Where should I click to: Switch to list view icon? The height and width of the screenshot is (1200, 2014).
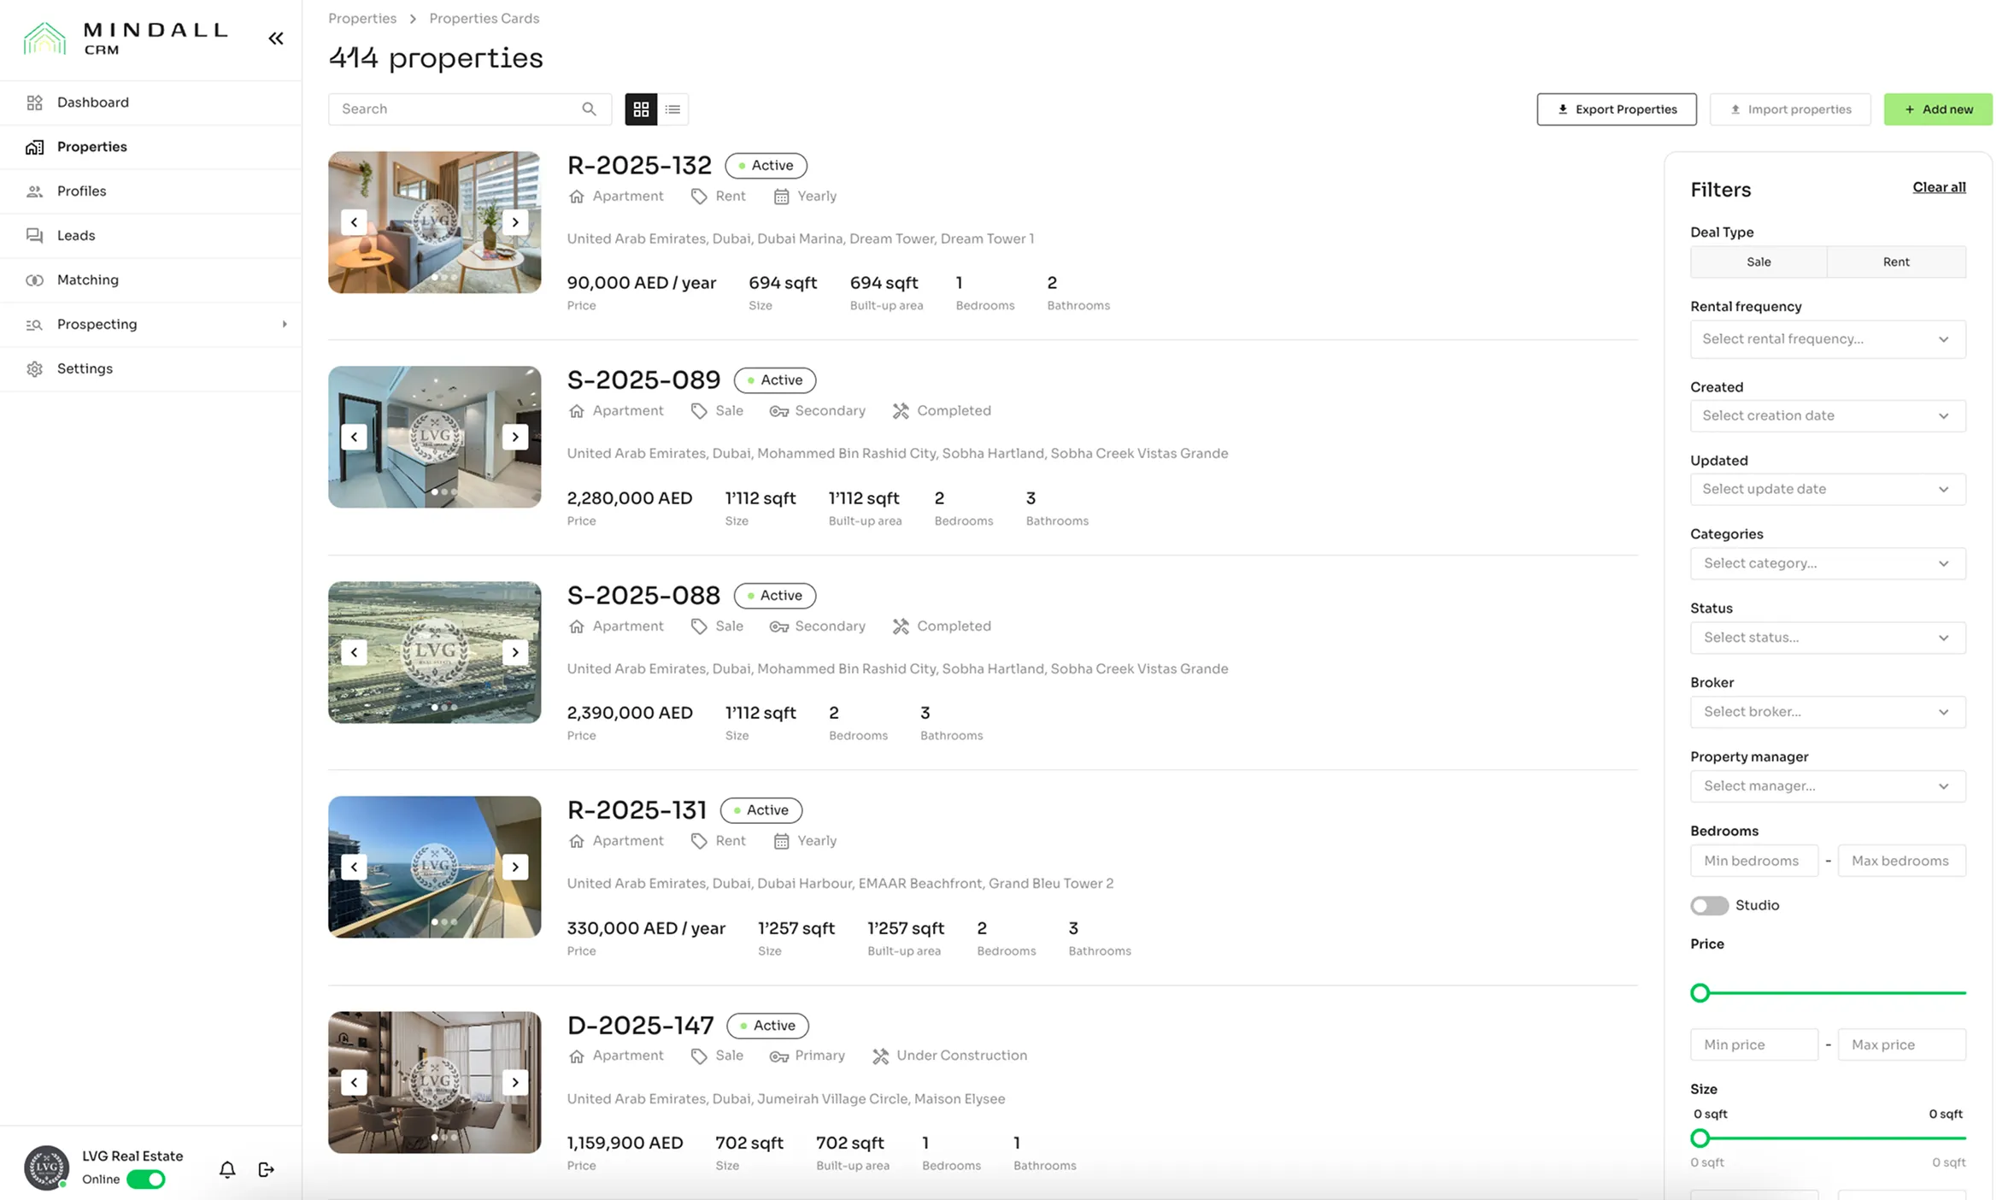point(672,109)
